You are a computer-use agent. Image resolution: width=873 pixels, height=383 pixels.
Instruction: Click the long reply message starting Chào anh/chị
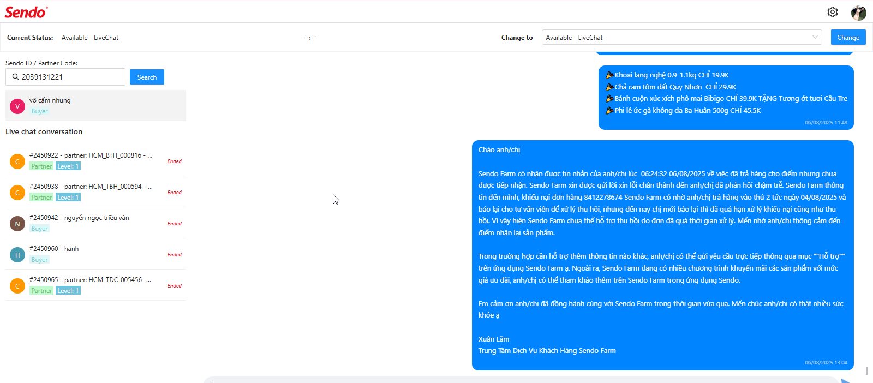(x=662, y=255)
